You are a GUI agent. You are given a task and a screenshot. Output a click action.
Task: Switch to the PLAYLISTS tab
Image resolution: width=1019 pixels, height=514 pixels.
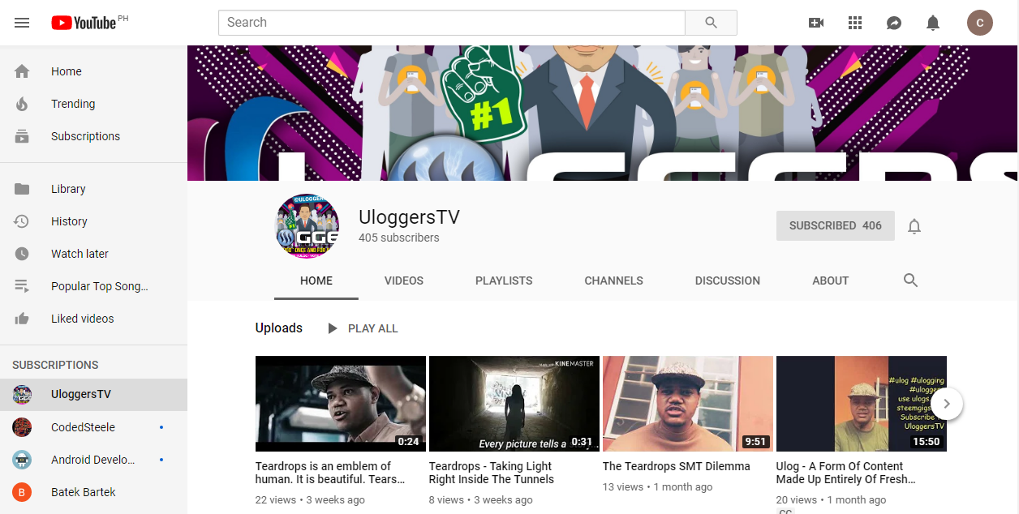[x=504, y=281]
